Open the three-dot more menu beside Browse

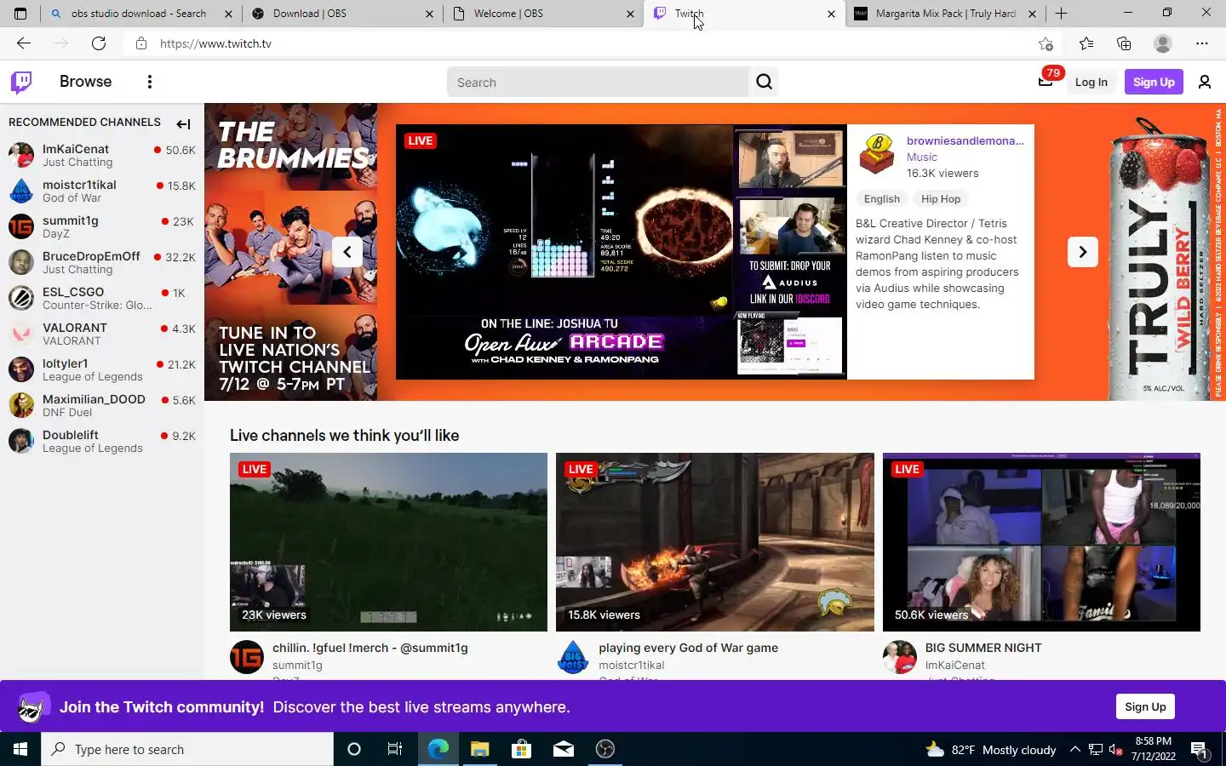[150, 82]
